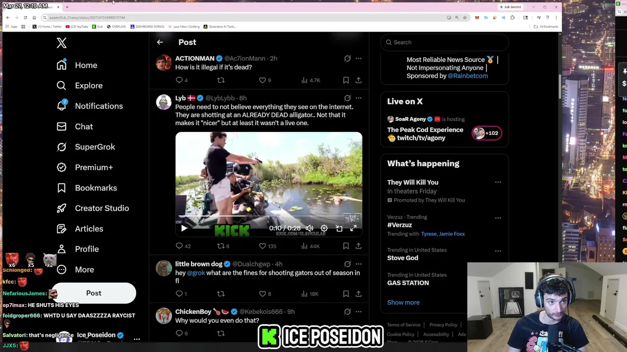Open the Home page
627x352 pixels.
[x=77, y=65]
